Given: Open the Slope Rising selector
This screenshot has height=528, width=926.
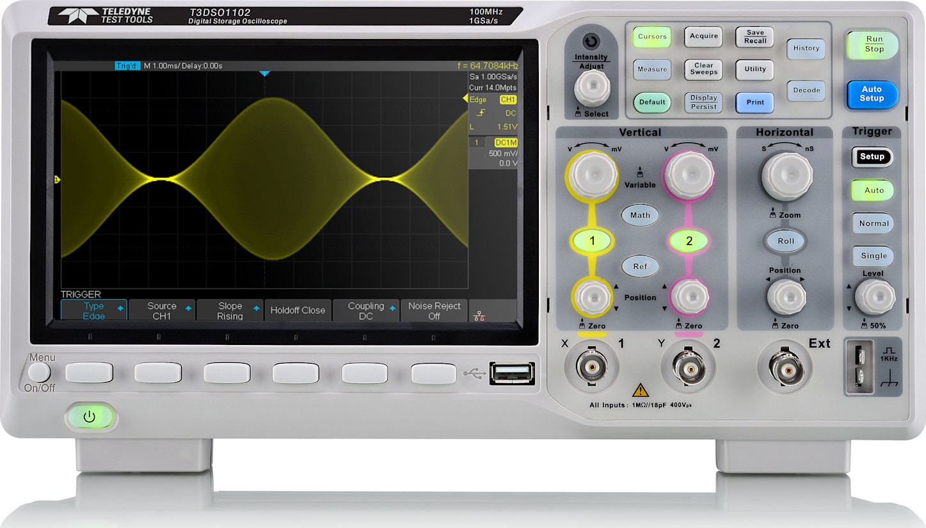Looking at the screenshot, I should coord(230,310).
